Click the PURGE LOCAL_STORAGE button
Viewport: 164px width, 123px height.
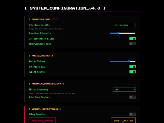point(42,121)
